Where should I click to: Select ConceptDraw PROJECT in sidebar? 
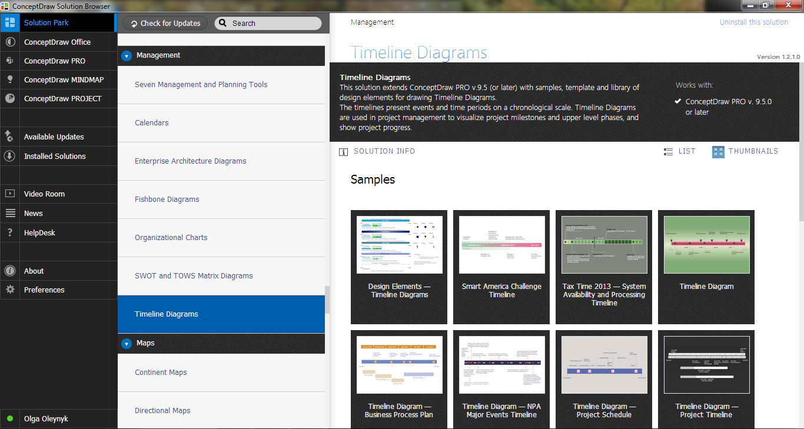(x=58, y=98)
